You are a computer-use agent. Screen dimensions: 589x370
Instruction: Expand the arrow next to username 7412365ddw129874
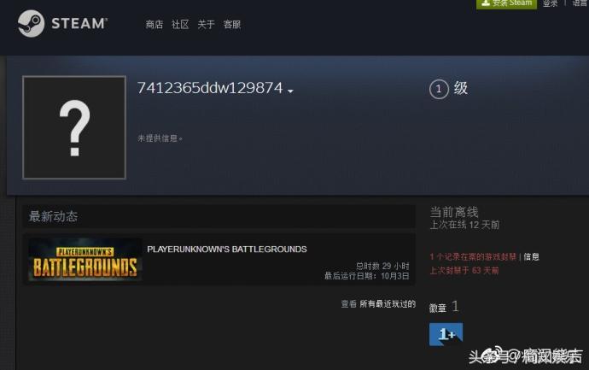[x=291, y=91]
